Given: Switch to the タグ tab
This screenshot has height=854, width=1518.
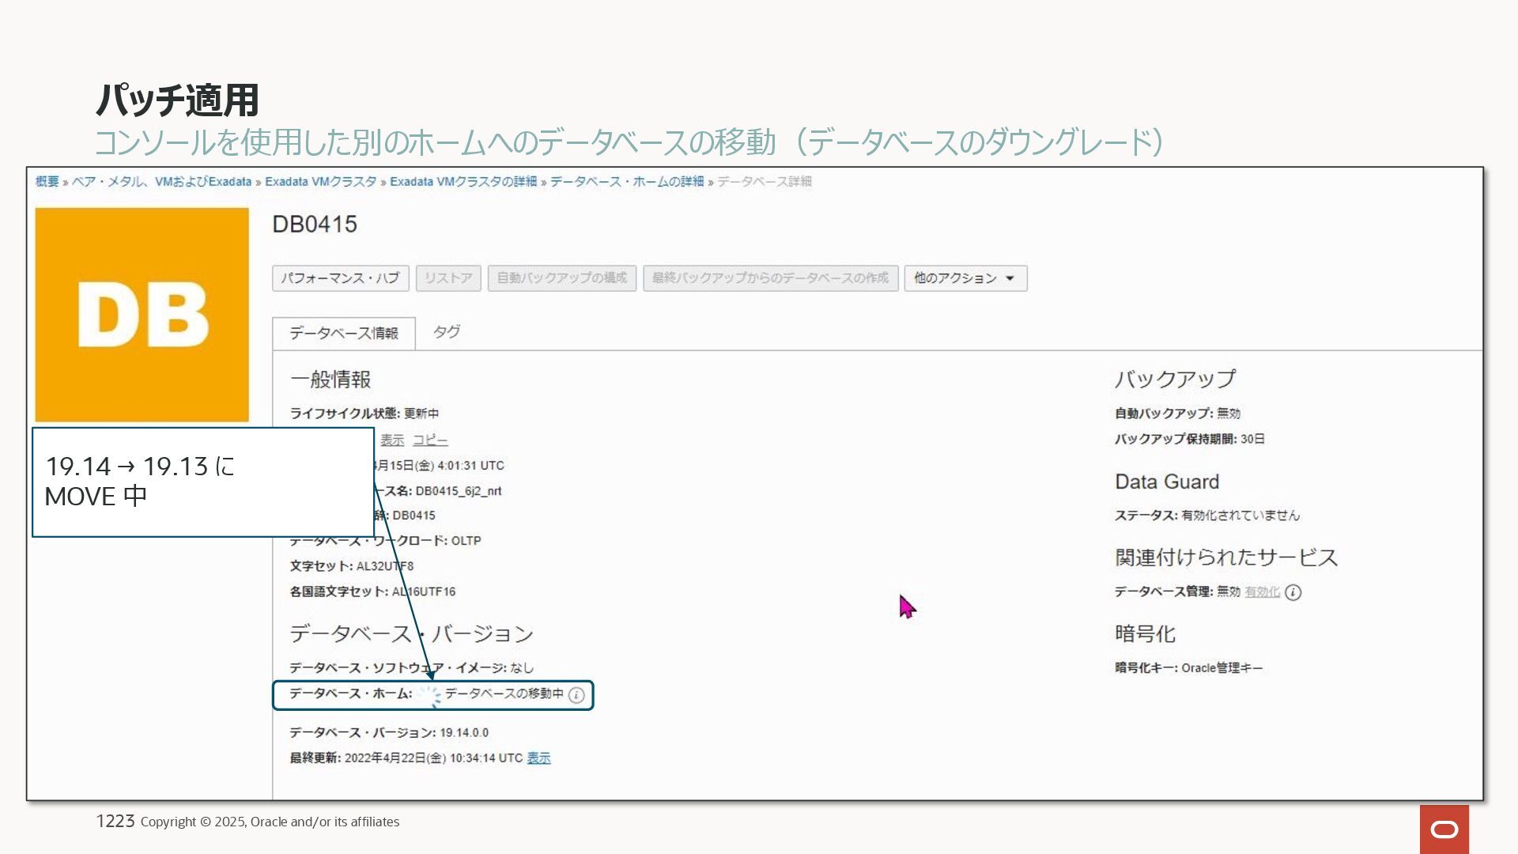Looking at the screenshot, I should (446, 332).
